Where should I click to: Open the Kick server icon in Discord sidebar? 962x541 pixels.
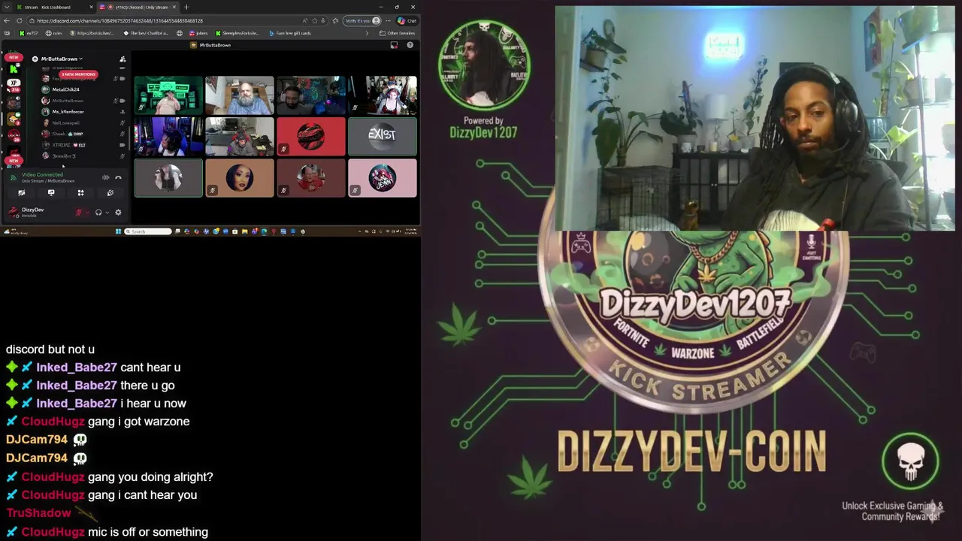point(14,68)
